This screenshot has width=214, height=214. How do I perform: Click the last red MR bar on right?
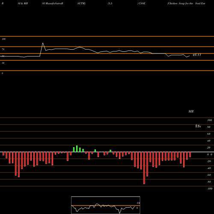[x=190, y=155]
